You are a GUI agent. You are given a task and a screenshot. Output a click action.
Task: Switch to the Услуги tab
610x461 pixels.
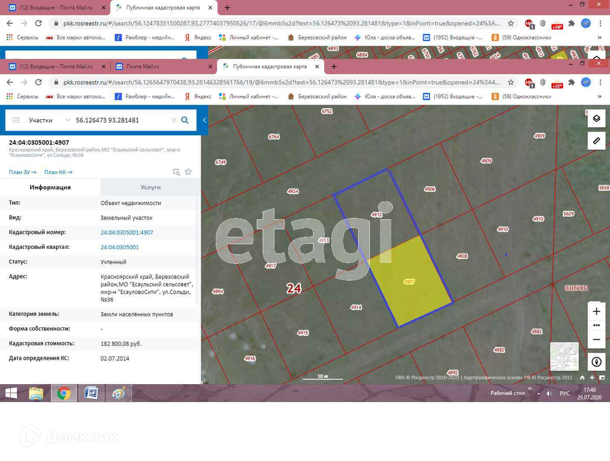click(x=151, y=187)
